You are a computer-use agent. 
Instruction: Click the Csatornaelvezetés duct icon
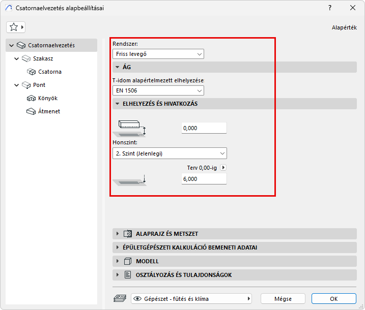21,45
